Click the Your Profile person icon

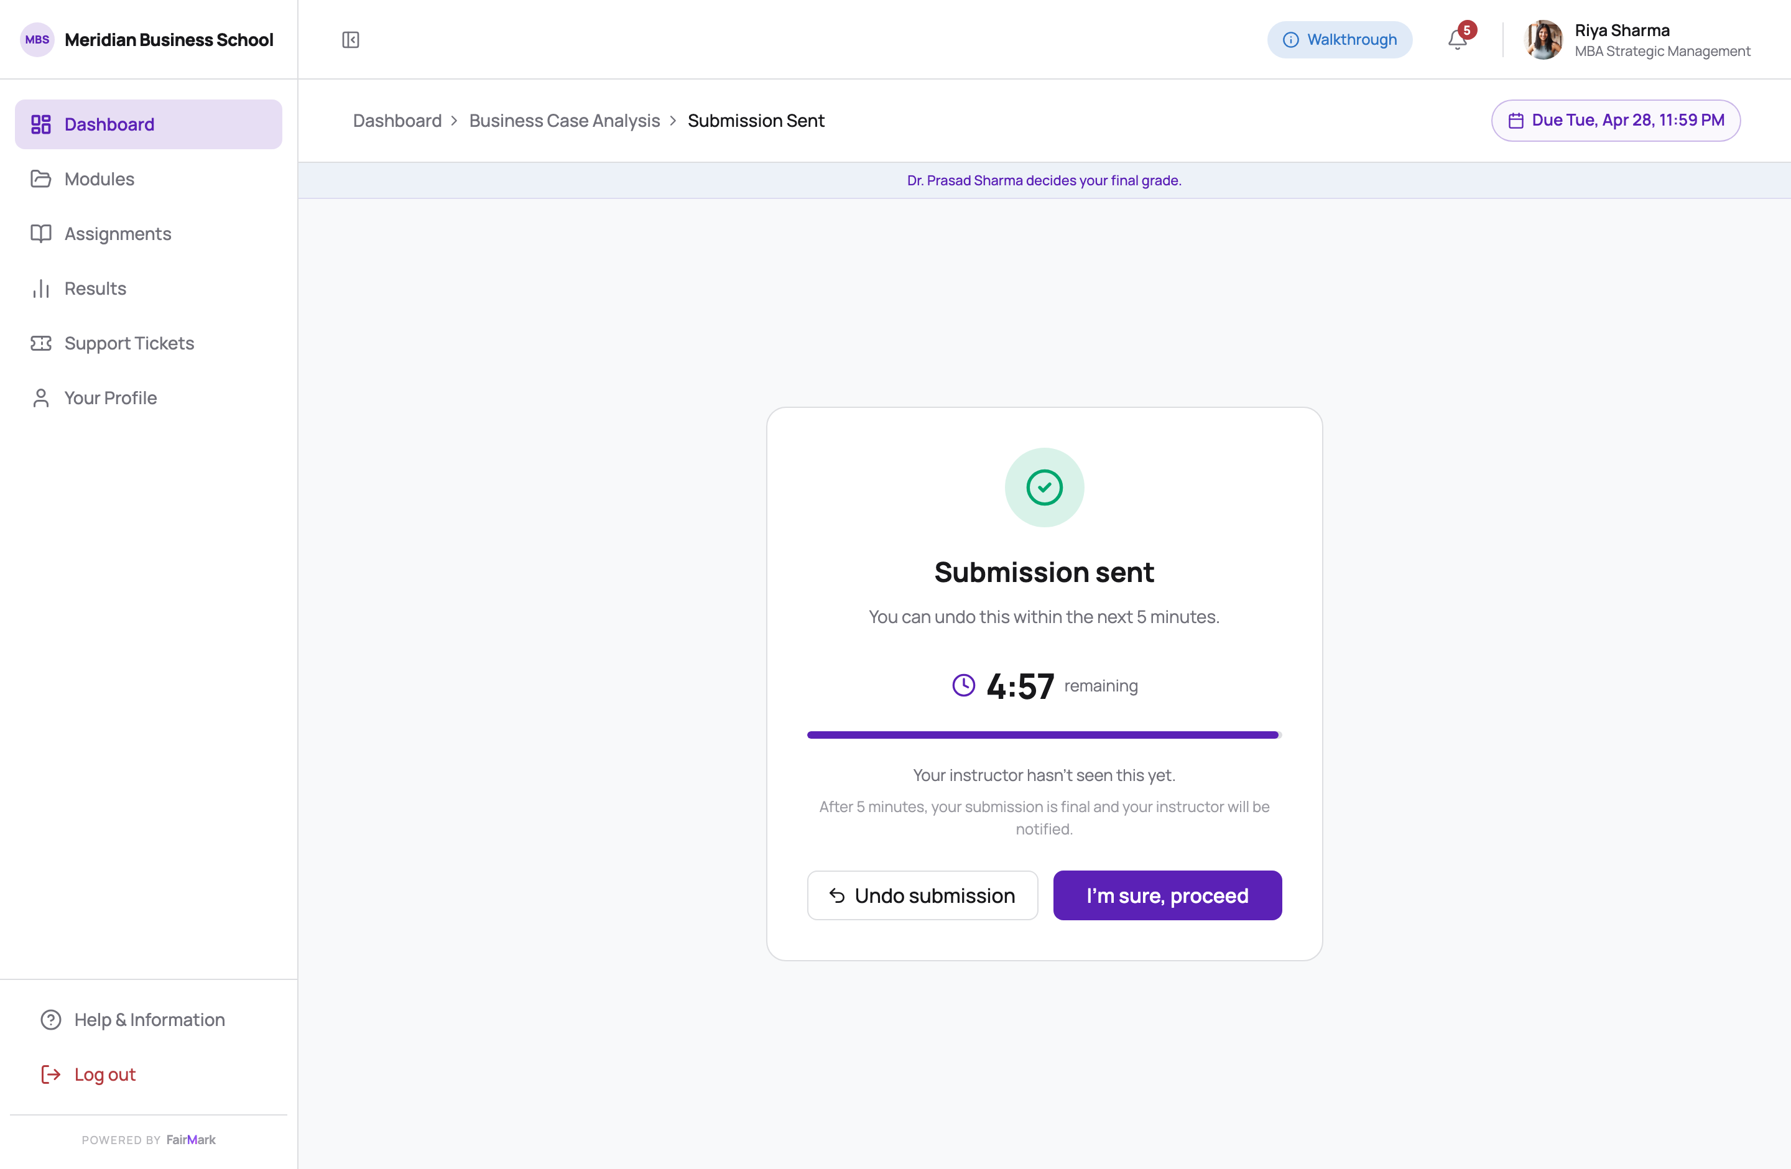[40, 398]
